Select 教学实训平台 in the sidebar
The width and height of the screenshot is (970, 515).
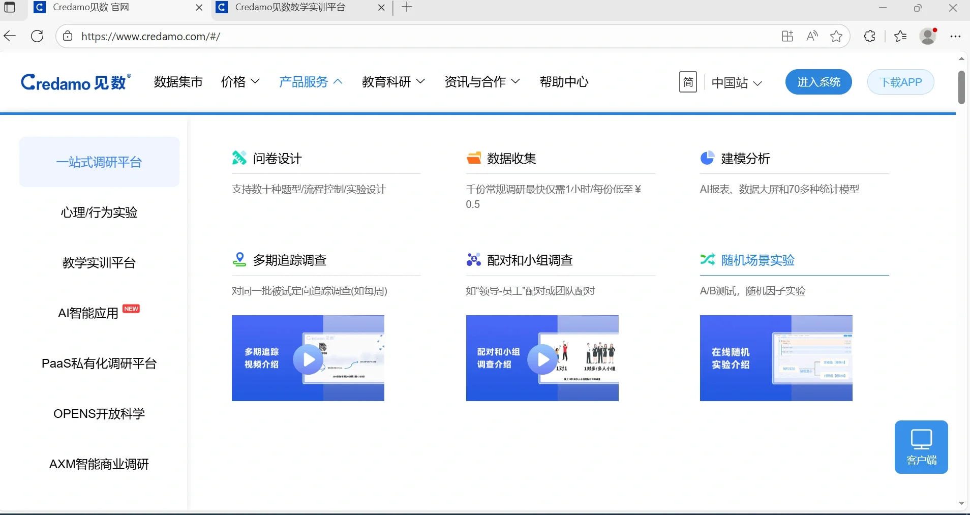point(99,263)
